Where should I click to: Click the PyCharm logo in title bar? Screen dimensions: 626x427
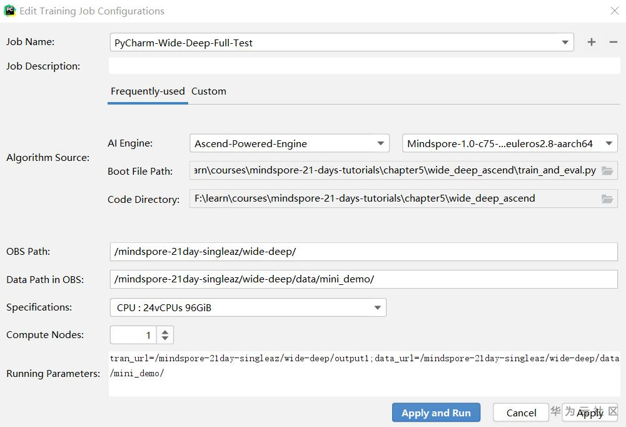click(x=9, y=11)
